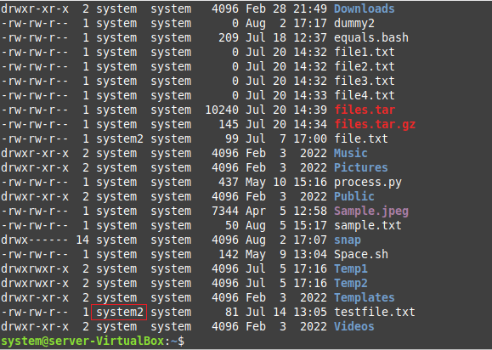This screenshot has width=492, height=350.
Task: Click file1.txt in the listing
Action: 364,52
